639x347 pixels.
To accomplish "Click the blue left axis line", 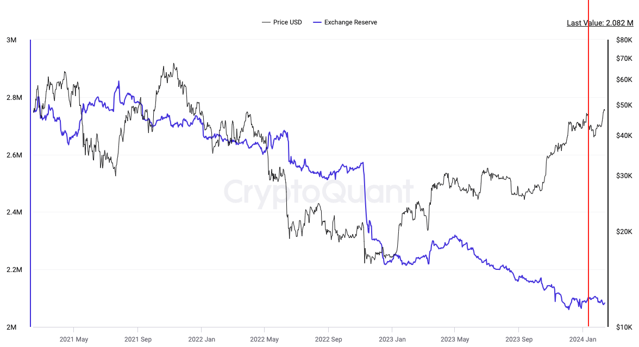I will tap(30, 184).
